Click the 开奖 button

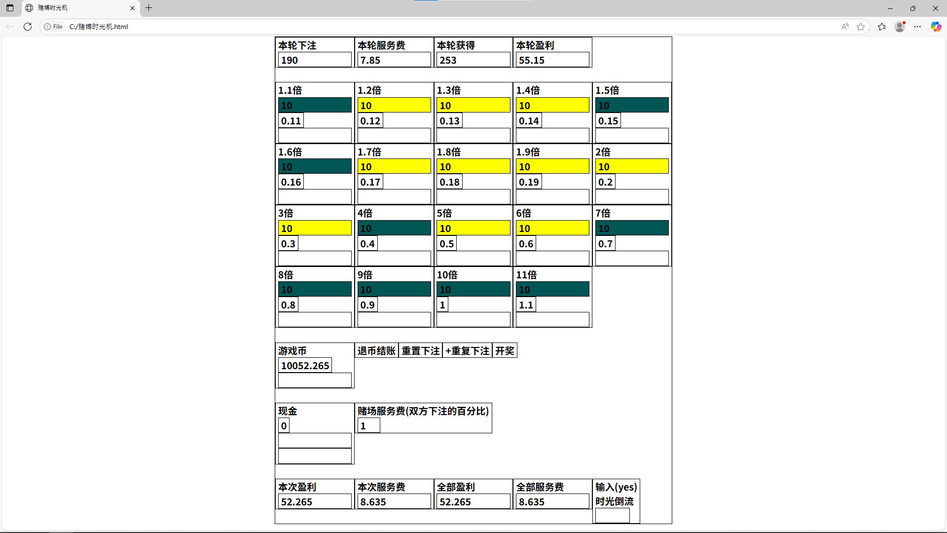click(x=505, y=351)
